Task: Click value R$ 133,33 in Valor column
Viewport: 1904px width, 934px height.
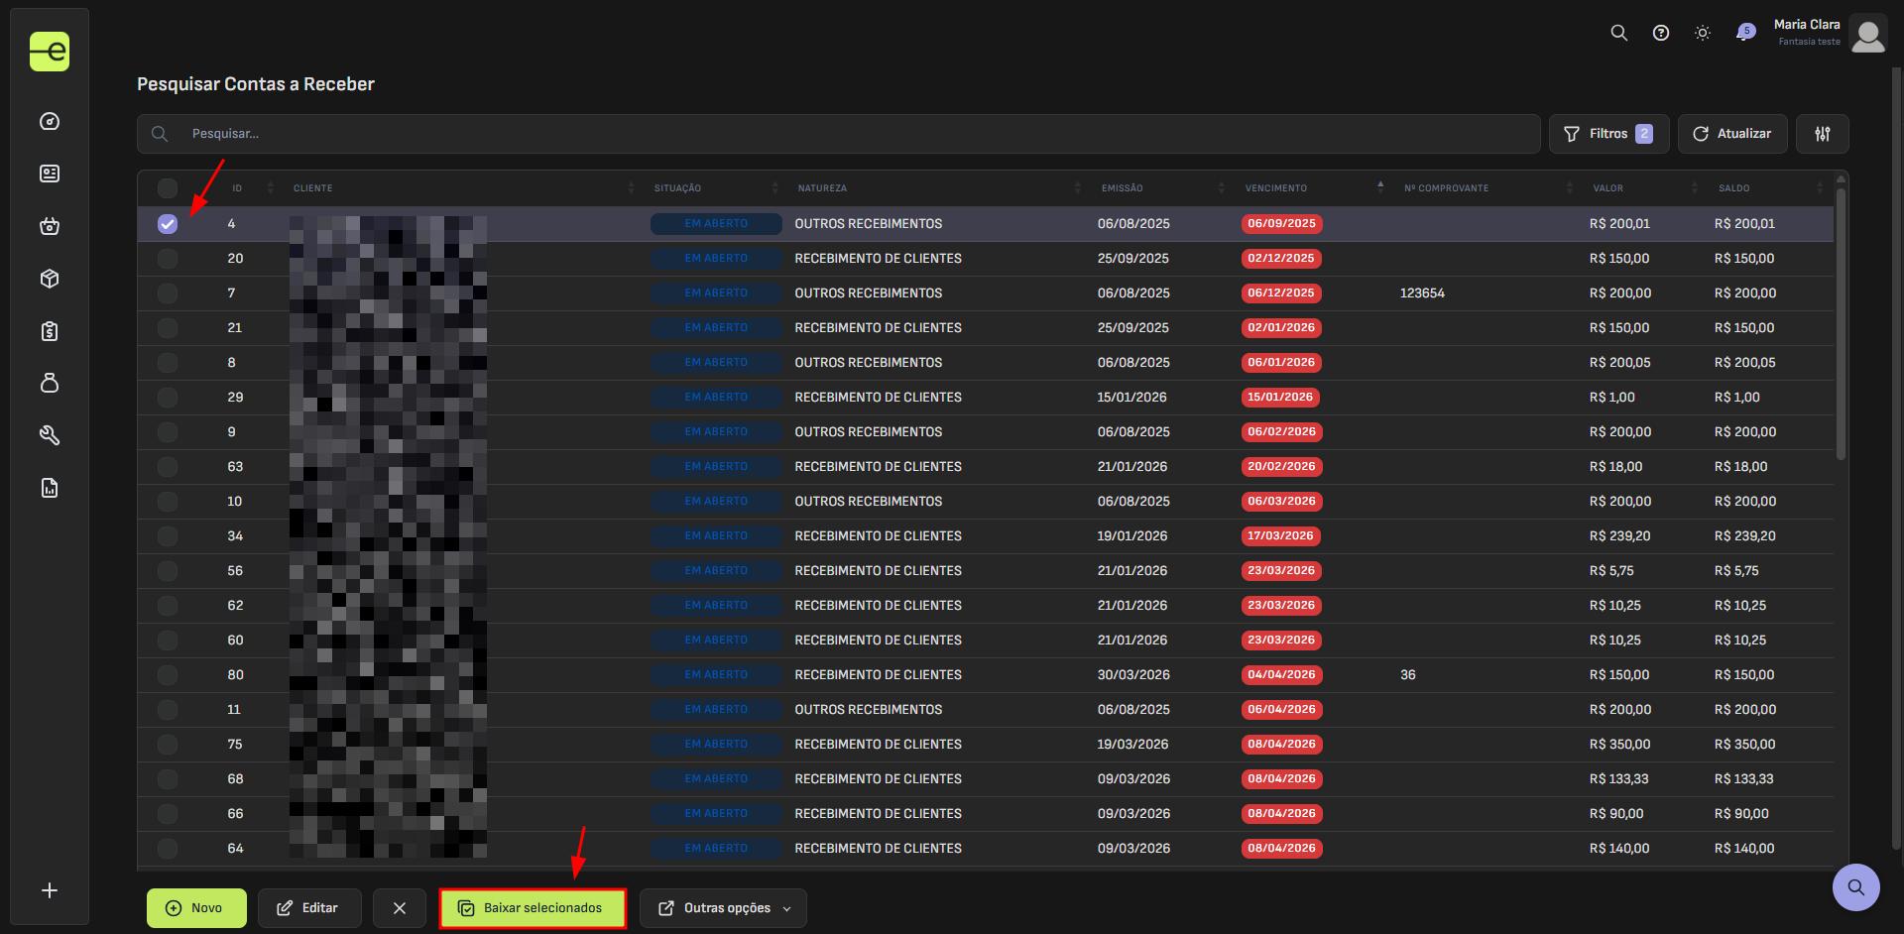Action: (x=1618, y=779)
